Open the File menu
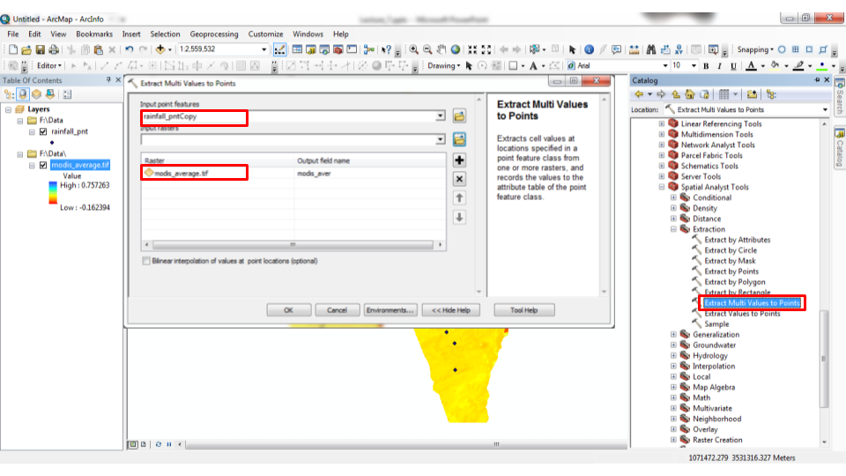The width and height of the screenshot is (846, 476). 13,34
